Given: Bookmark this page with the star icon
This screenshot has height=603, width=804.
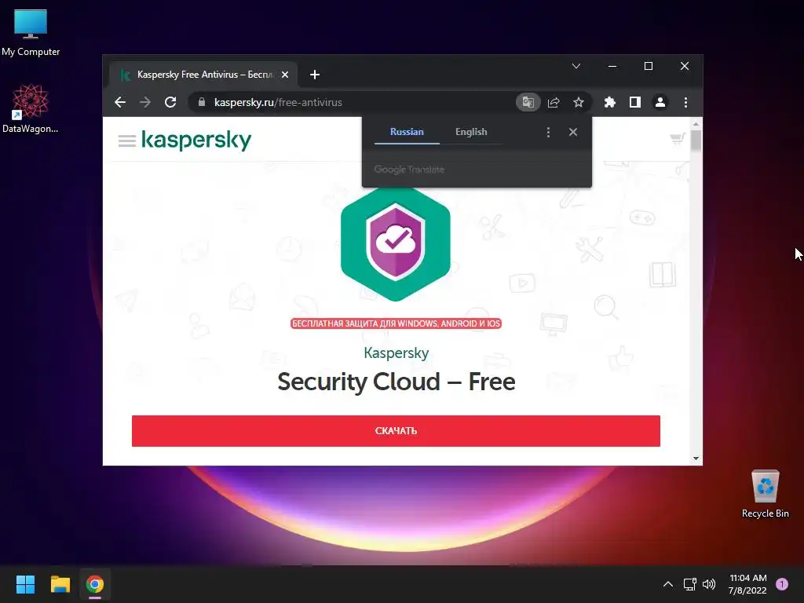Looking at the screenshot, I should (x=579, y=102).
